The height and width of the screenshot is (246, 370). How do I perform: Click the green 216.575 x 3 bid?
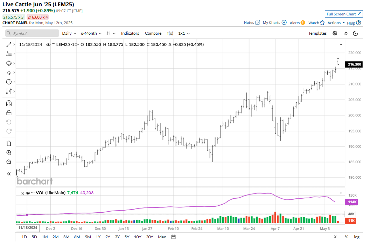tap(13, 17)
